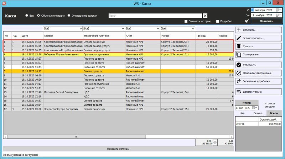
Task: Click the plus icon on Добавить
Action: (239, 30)
